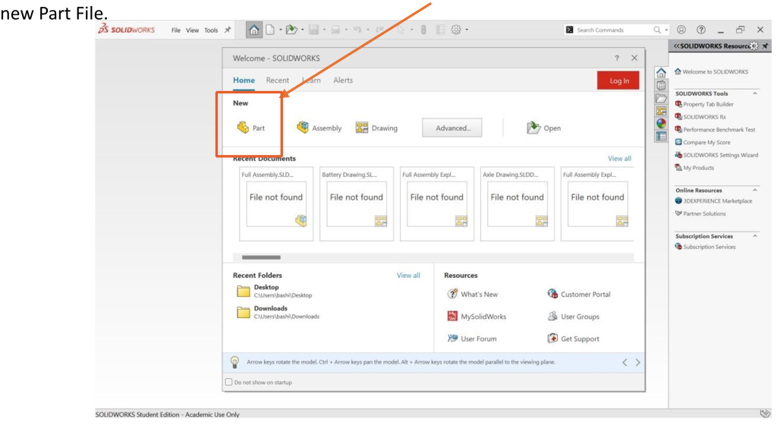Collapse the SOLIDWORKS Tools section
Viewport: 777px width, 429px height.
click(x=755, y=93)
